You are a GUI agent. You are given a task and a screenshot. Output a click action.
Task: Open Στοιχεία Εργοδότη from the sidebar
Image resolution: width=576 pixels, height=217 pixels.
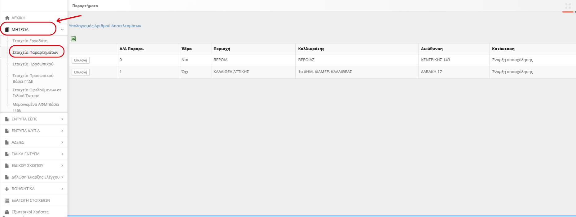[x=30, y=41]
